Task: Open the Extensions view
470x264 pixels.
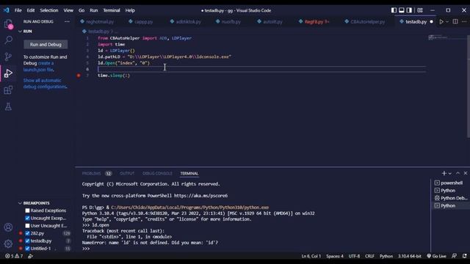Action: pyautogui.click(x=8, y=89)
